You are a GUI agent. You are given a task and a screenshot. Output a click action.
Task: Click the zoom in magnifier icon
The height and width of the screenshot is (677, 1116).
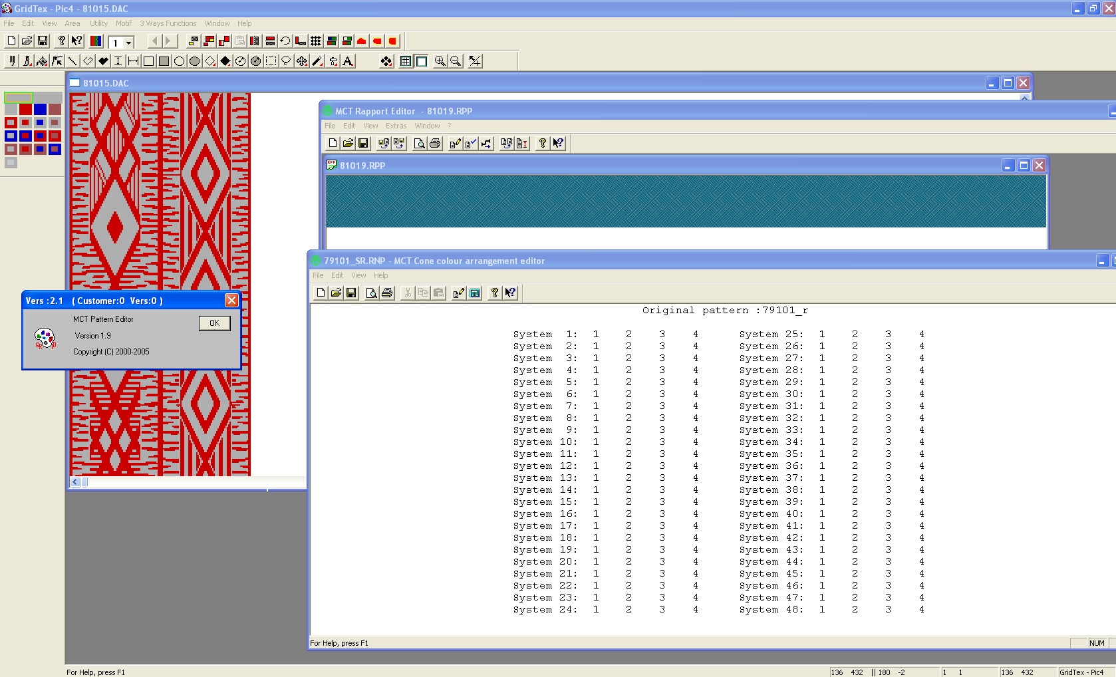click(440, 61)
